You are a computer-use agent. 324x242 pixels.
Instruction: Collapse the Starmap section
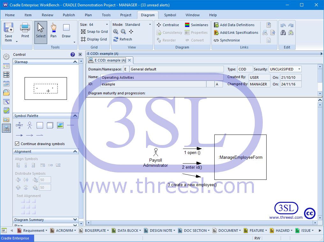(x=75, y=62)
